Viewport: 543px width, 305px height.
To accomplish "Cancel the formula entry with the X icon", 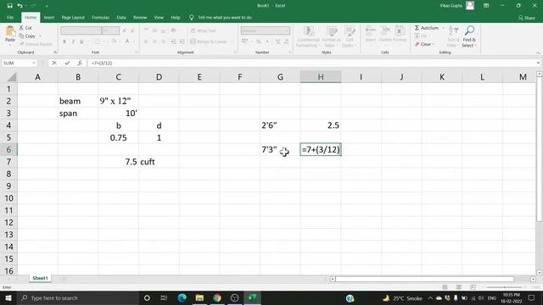I will click(54, 63).
